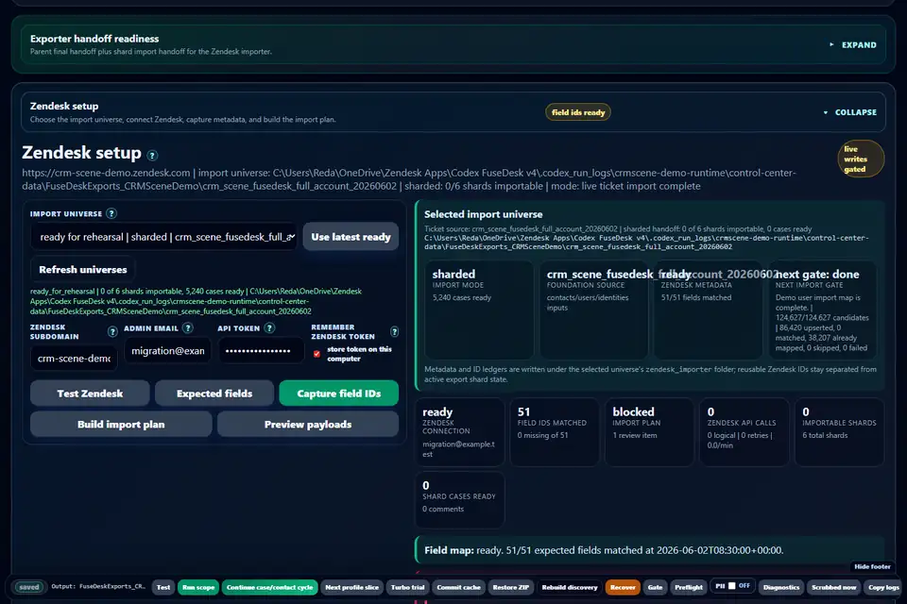Click the Zendesk API Calls card
Screen dimensions: 907x604
pos(744,431)
